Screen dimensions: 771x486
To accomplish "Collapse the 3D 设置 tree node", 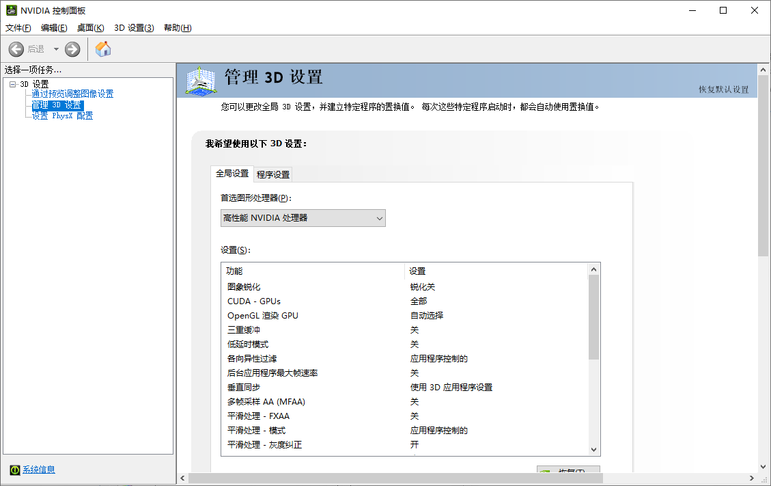I will point(12,84).
